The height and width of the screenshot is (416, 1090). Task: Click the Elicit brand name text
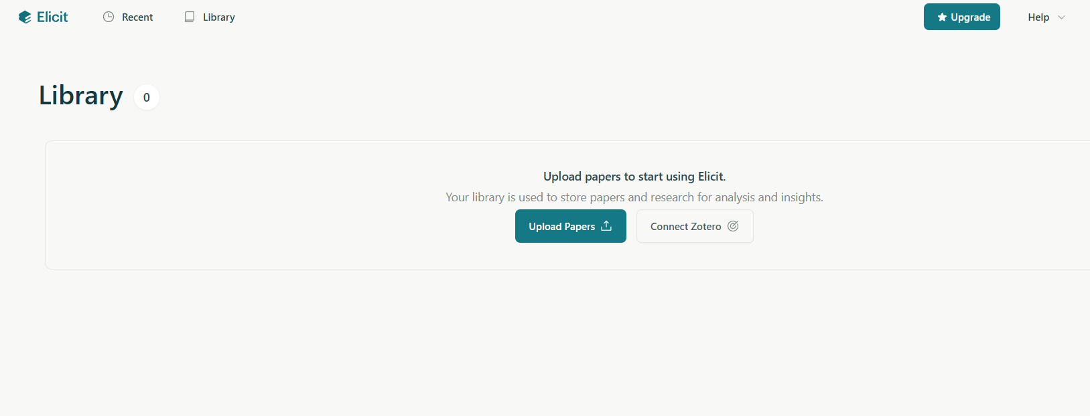click(52, 17)
